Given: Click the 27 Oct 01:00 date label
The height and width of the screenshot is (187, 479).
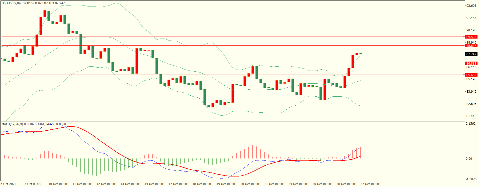Looking at the screenshot, I should click(369, 184).
